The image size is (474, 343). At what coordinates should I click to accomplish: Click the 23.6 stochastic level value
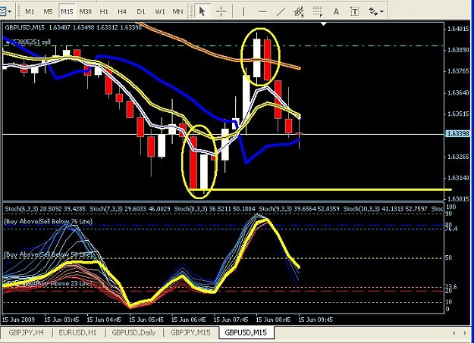click(451, 286)
